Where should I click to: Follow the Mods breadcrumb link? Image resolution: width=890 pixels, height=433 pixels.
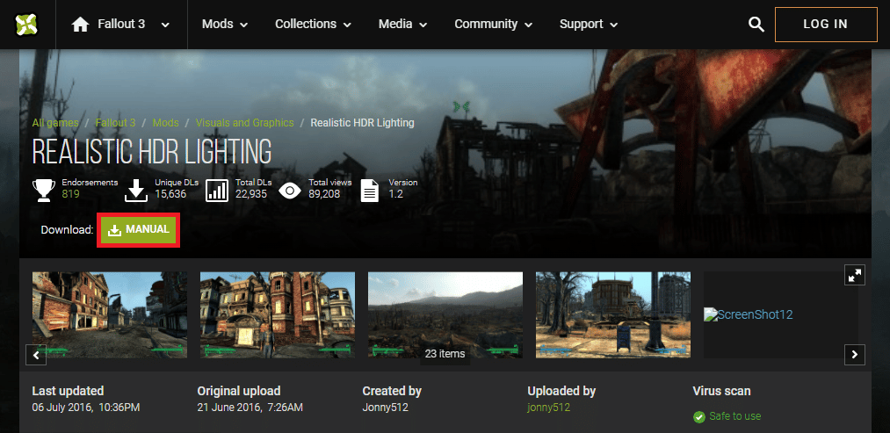[165, 123]
